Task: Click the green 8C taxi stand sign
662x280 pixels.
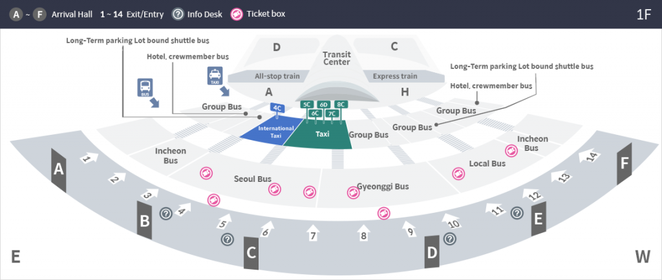Action: (x=341, y=104)
